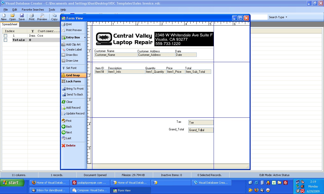The image size is (324, 194).
Task: Select the Create Label tool
Action: pos(72,50)
